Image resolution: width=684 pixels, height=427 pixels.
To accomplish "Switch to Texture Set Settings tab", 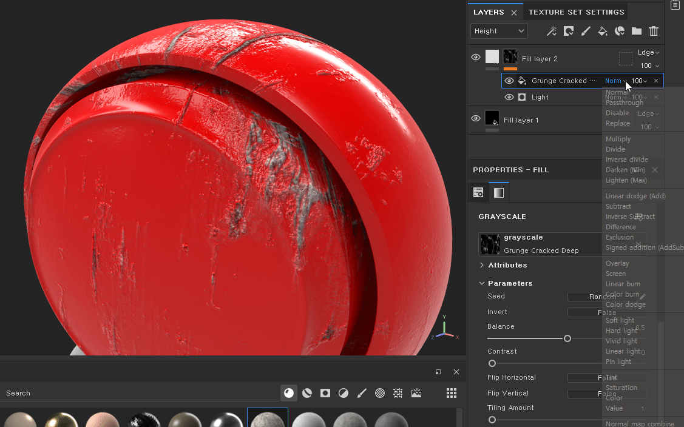I will pyautogui.click(x=576, y=12).
